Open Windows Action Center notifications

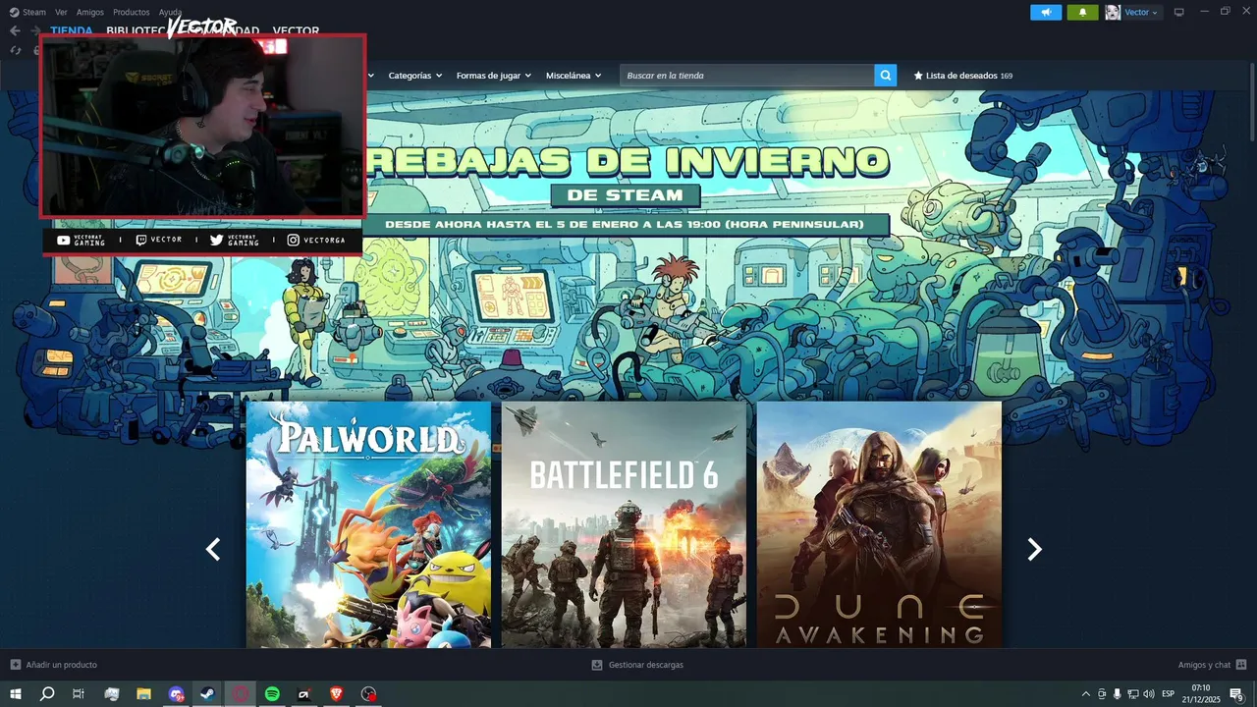[1236, 694]
